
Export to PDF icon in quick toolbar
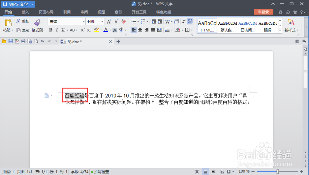17,41
